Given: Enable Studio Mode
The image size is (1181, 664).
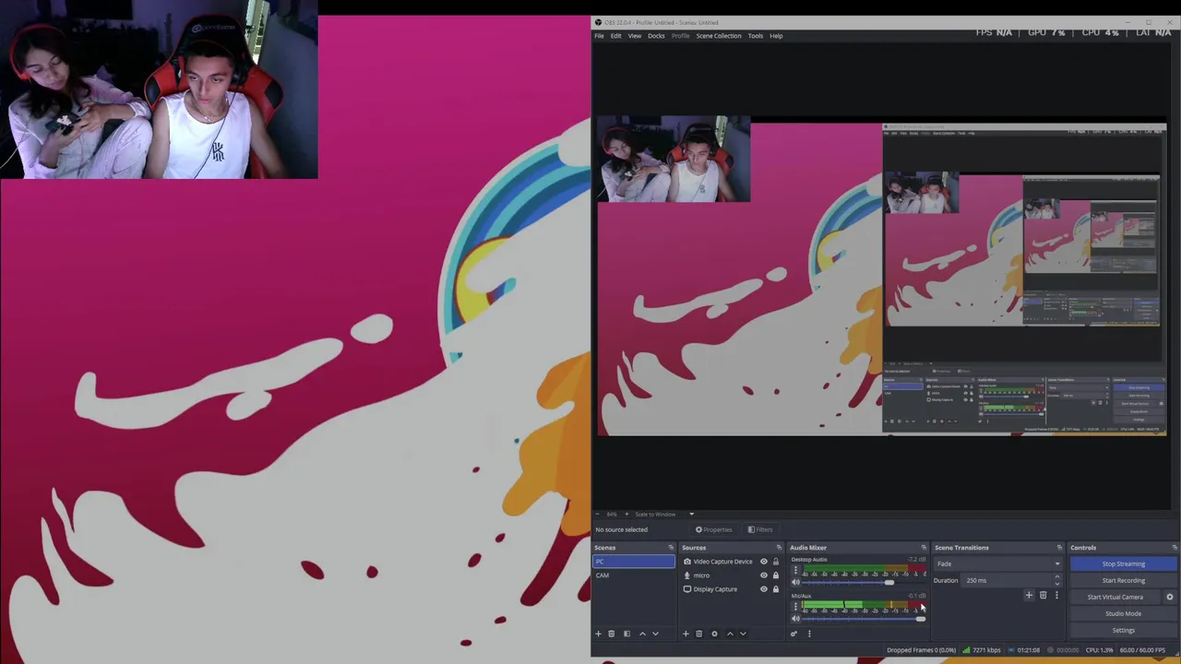Looking at the screenshot, I should coord(1123,613).
